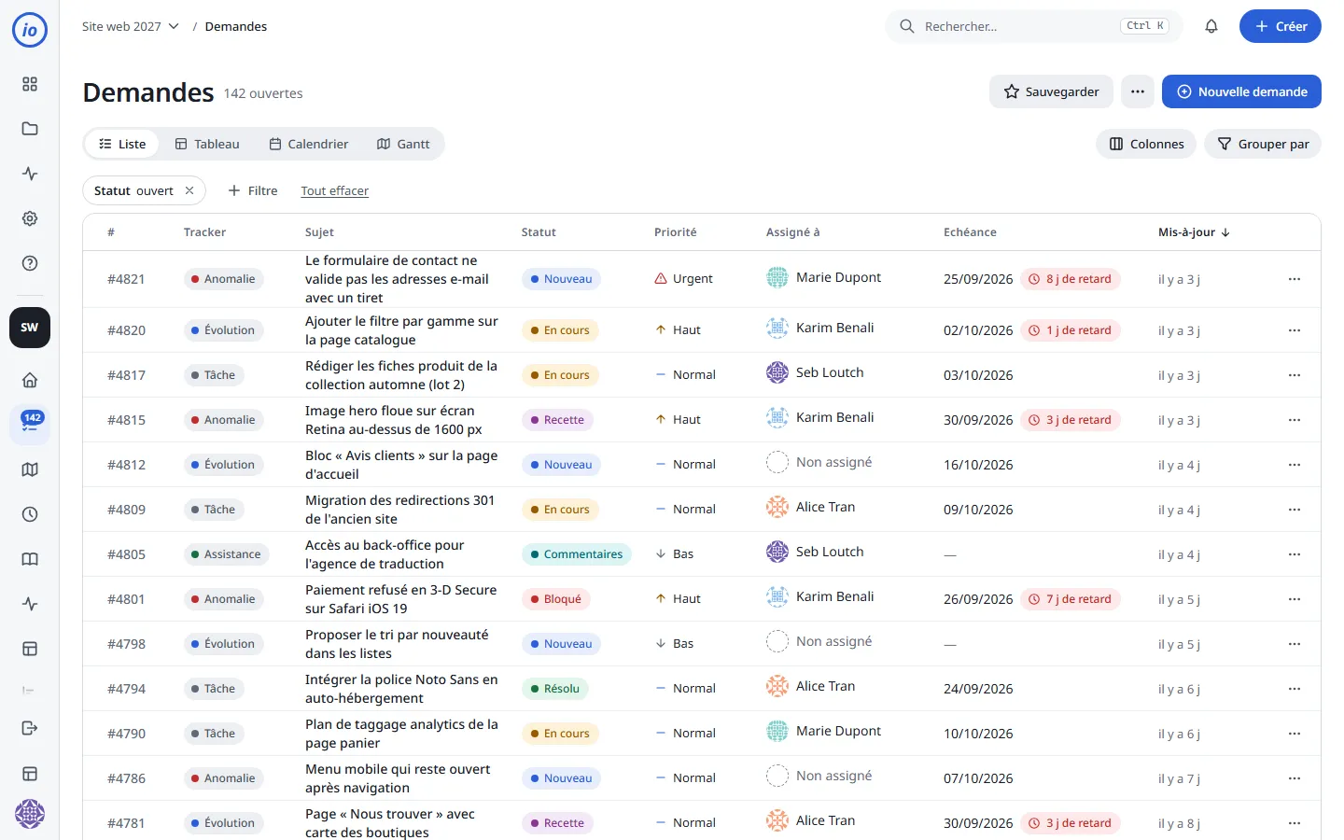Screen dimensions: 1344x840
Task: Go to the project home icon
Action: point(30,380)
